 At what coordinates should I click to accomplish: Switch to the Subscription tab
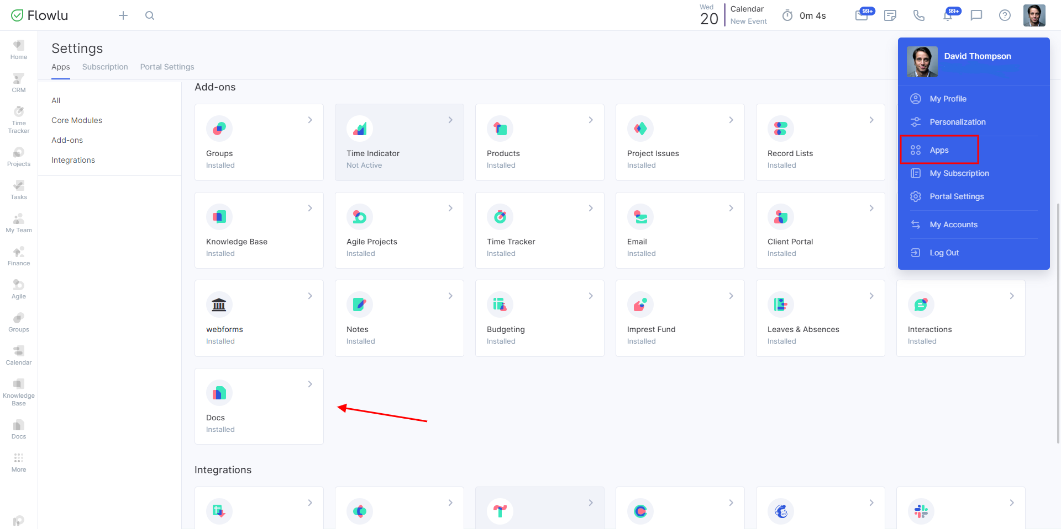tap(105, 67)
